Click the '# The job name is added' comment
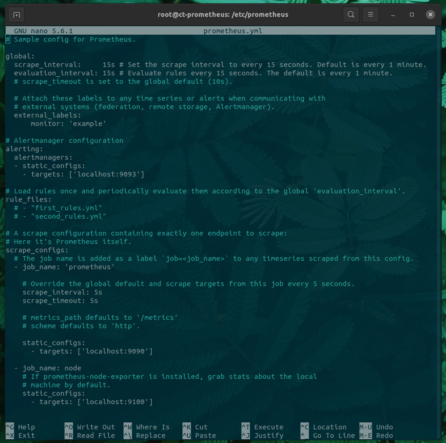This screenshot has height=443, width=446. click(x=214, y=258)
